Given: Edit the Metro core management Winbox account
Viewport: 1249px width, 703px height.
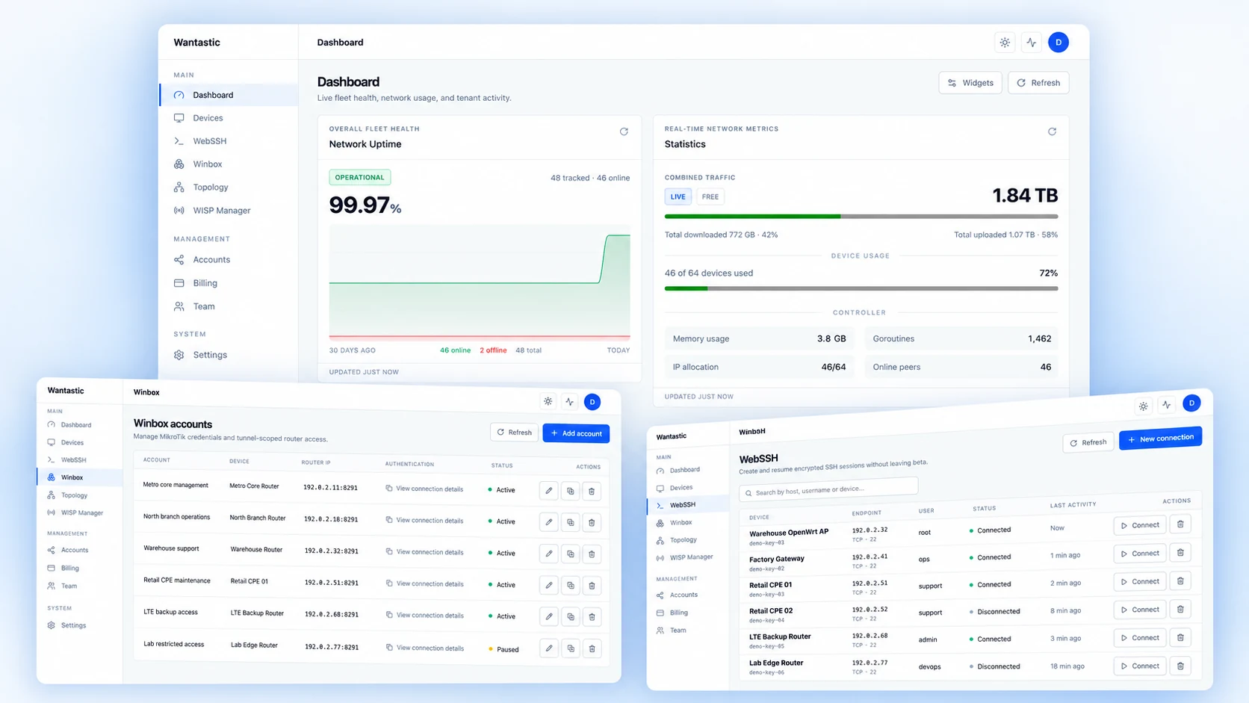Looking at the screenshot, I should (x=549, y=491).
